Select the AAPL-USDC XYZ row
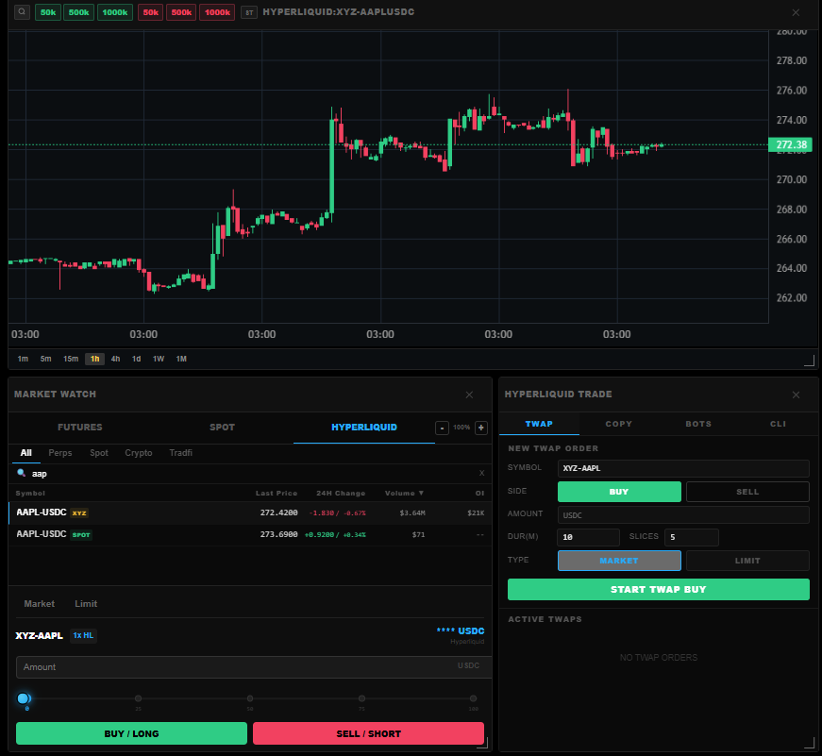Image resolution: width=822 pixels, height=756 pixels. click(250, 512)
